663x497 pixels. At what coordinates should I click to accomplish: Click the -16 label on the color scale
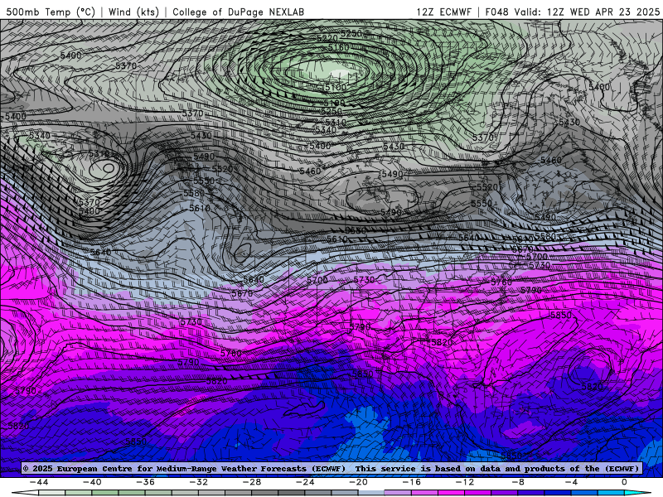tap(412, 482)
